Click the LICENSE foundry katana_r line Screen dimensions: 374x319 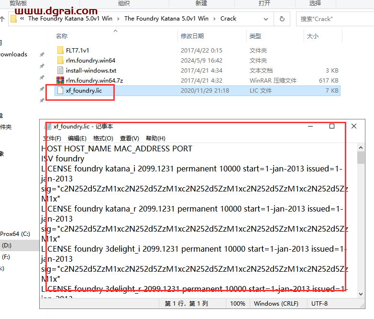[x=192, y=209]
